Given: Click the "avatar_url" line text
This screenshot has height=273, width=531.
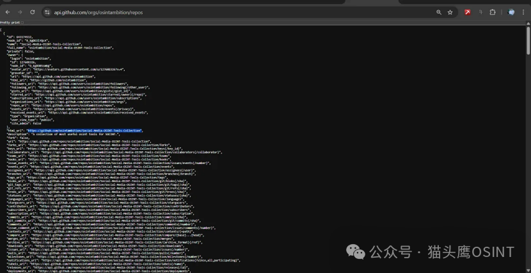Looking at the screenshot, I should 67,69.
